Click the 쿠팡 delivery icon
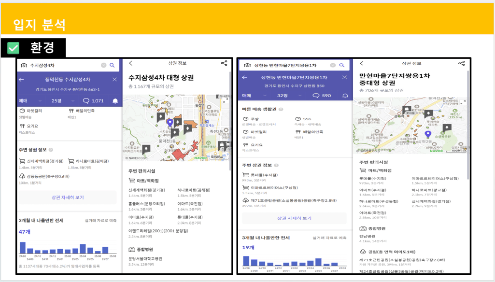This screenshot has width=495, height=282. pos(246,119)
